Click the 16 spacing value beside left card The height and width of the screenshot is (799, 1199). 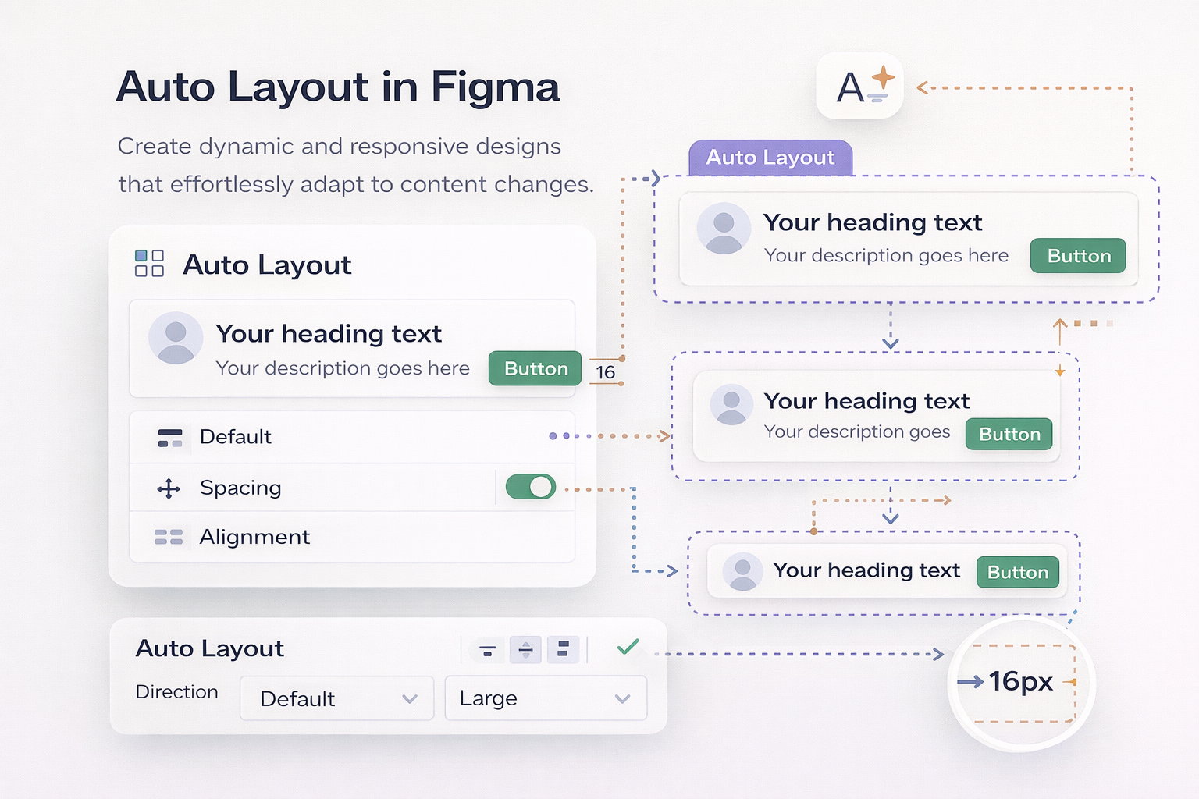coord(606,372)
